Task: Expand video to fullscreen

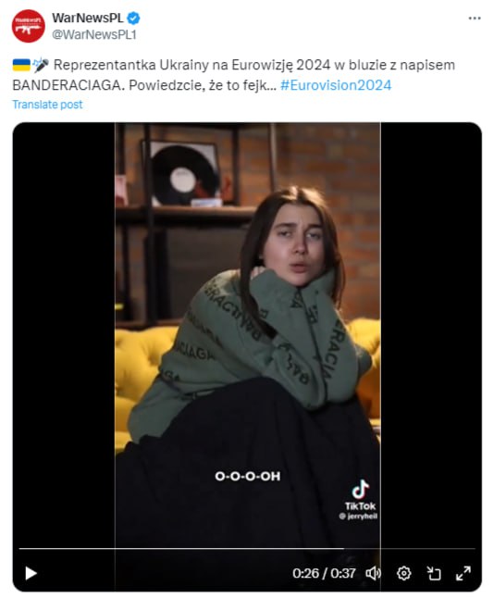Action: pyautogui.click(x=463, y=573)
